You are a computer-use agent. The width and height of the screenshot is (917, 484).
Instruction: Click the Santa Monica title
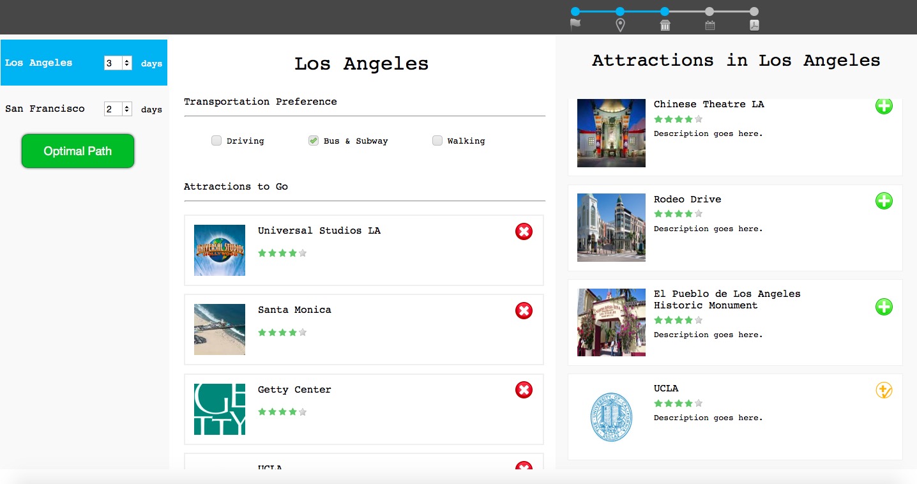coord(294,310)
